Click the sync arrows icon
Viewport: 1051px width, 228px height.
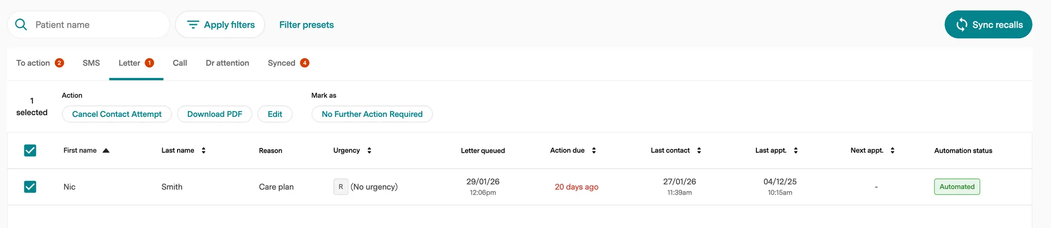point(962,25)
